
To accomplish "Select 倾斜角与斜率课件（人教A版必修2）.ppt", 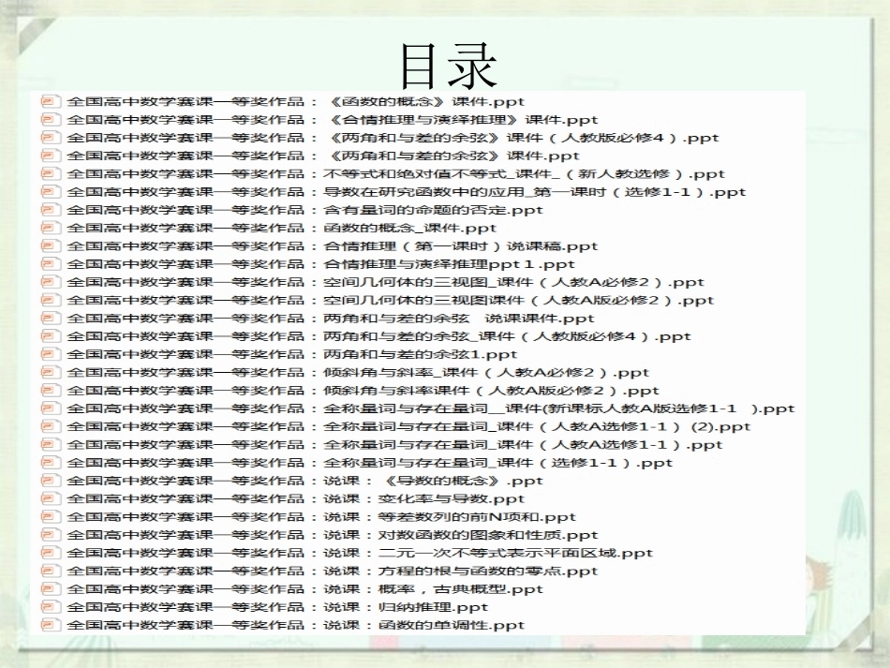I will [x=363, y=391].
